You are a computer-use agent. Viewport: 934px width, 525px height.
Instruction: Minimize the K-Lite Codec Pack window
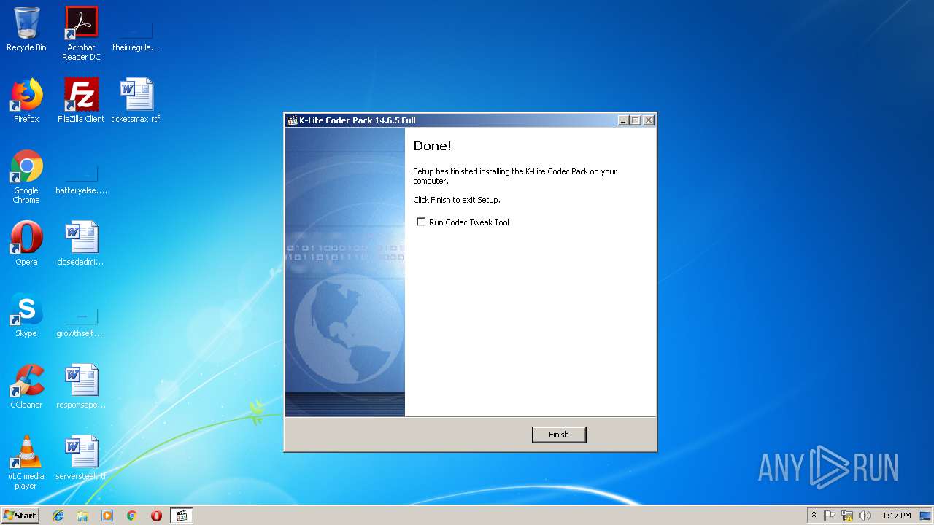click(x=623, y=120)
